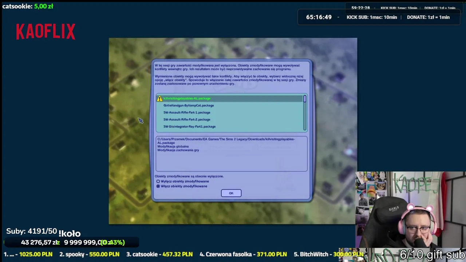Click the package list scrollbar
The image size is (466, 262).
pyautogui.click(x=305, y=113)
